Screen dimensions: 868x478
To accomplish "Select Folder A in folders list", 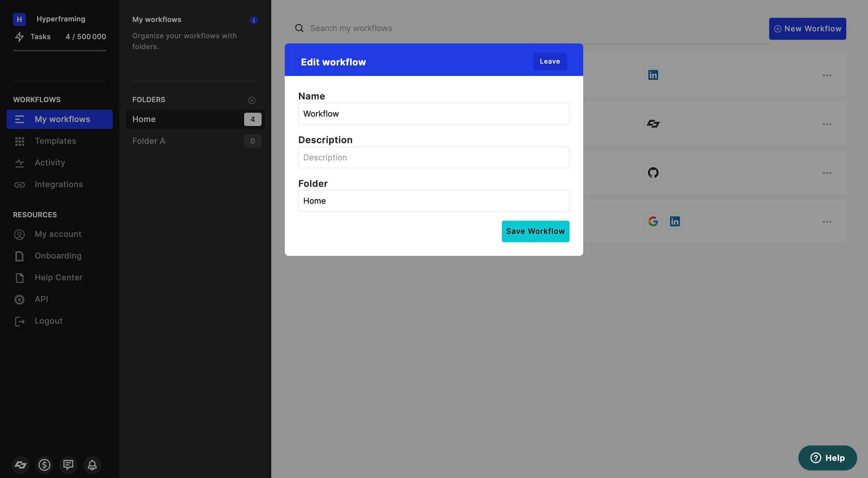I will point(195,141).
